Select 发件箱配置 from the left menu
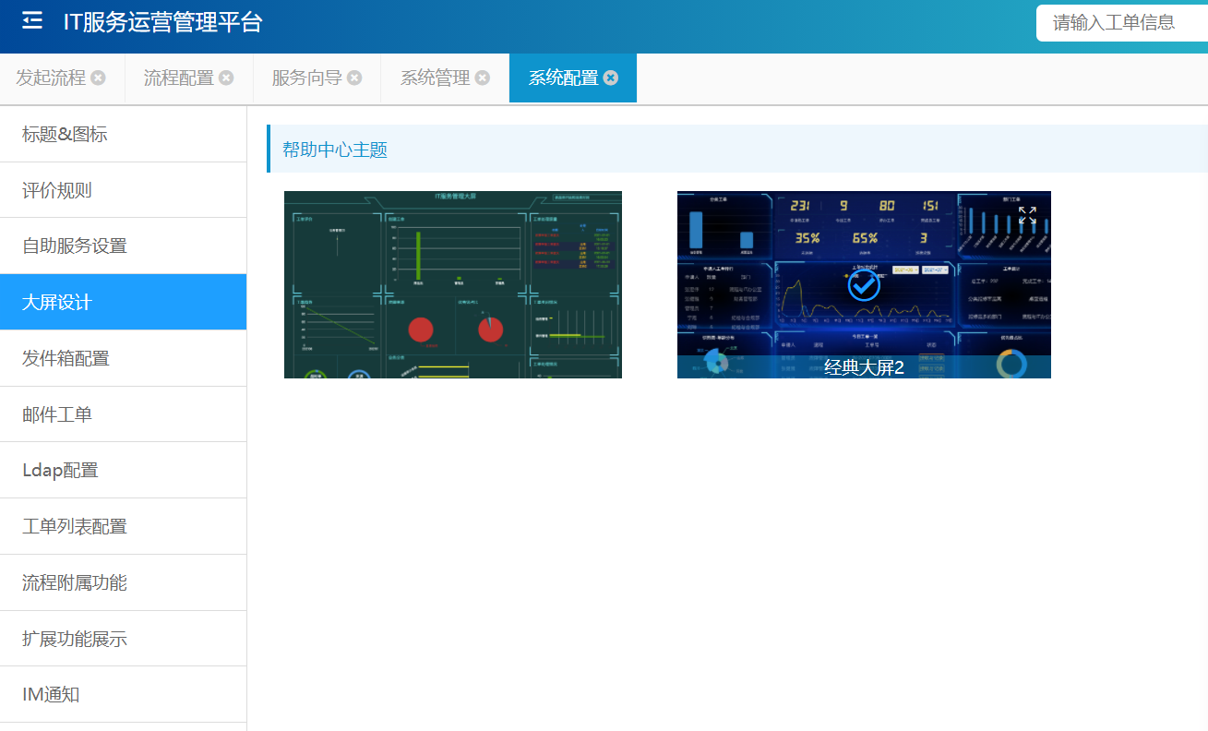Screen dimensions: 1208x731 coord(66,358)
